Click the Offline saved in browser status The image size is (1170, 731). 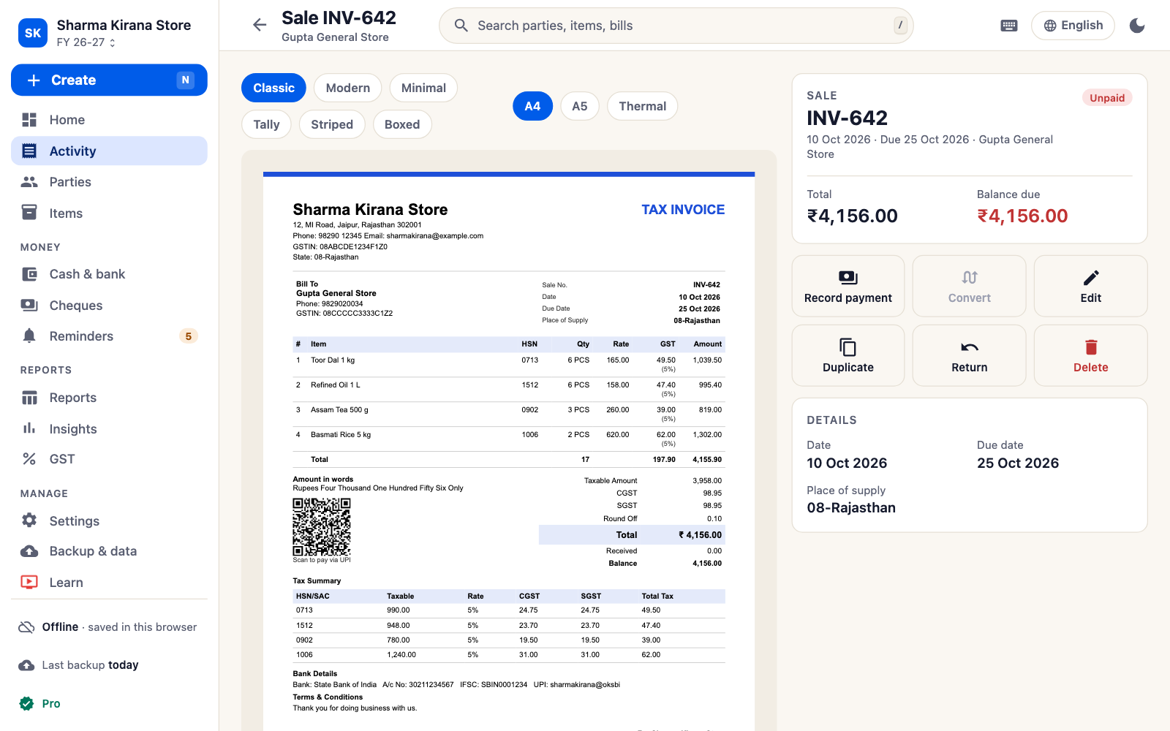click(108, 627)
